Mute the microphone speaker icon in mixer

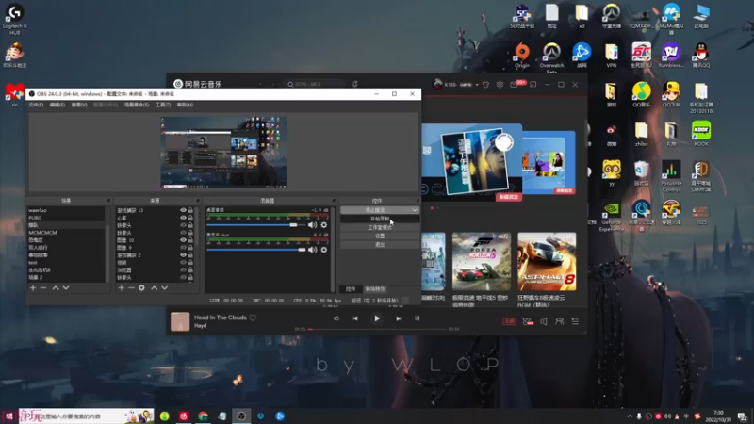tap(313, 250)
